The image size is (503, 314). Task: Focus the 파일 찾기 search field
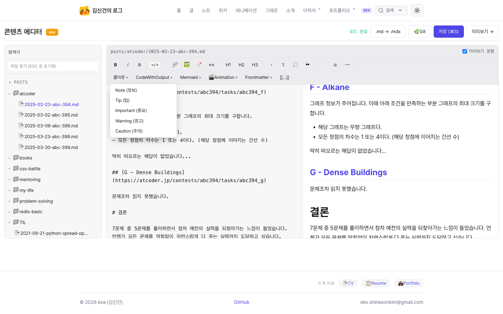53,66
